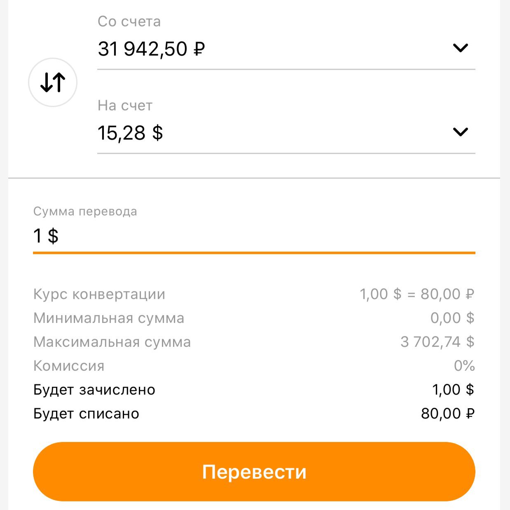510x510 pixels.
Task: Tap the "Сумма перевода" field label
Action: 85,211
